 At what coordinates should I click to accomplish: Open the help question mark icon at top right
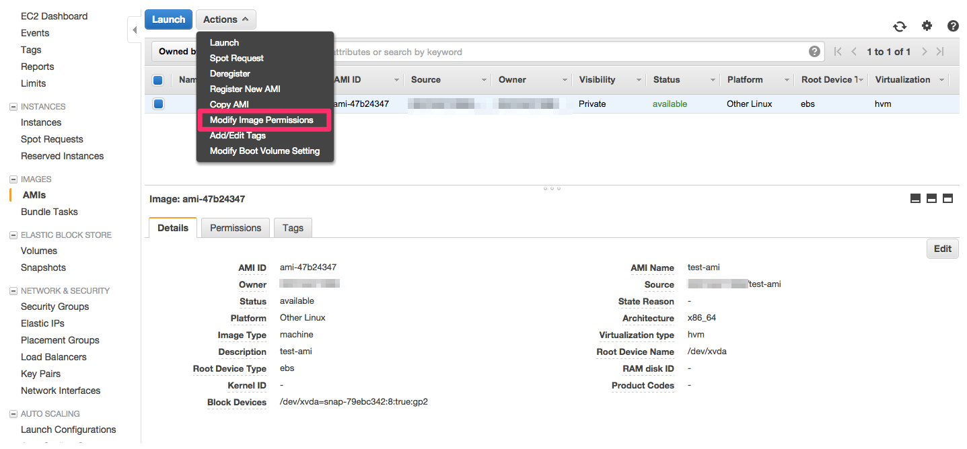coord(953,26)
